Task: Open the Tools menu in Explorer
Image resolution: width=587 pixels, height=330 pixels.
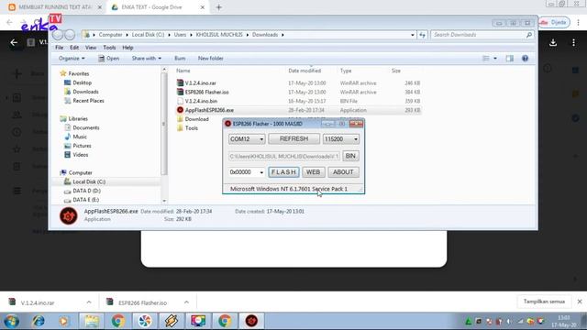Action: 109,48
